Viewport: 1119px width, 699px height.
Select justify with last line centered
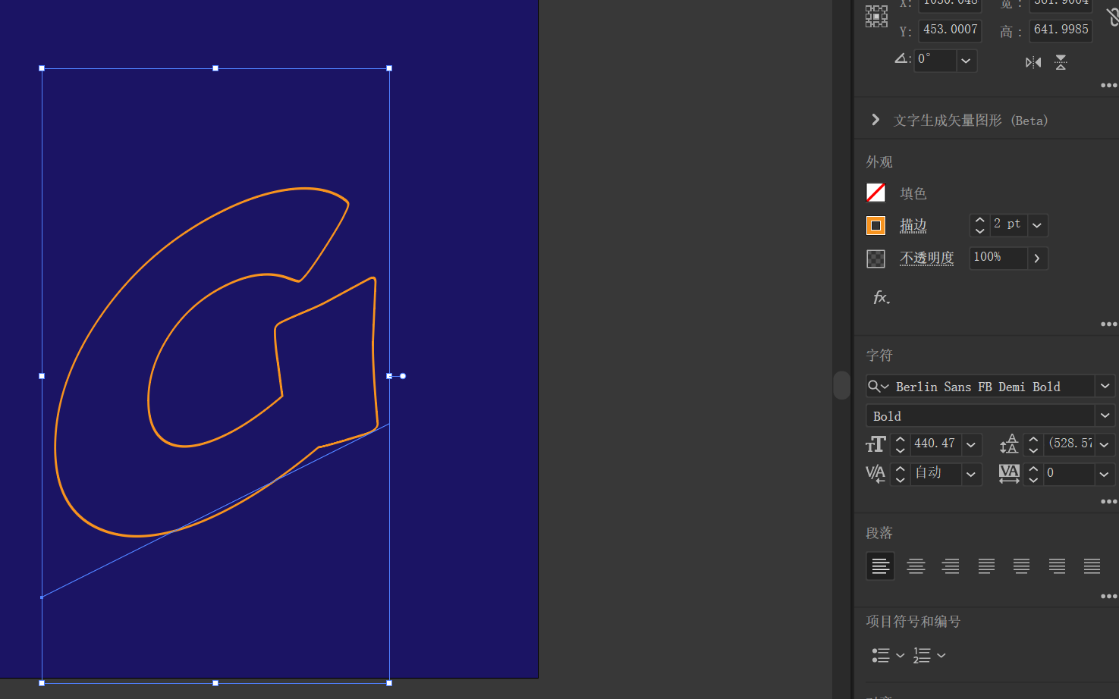coord(1021,566)
